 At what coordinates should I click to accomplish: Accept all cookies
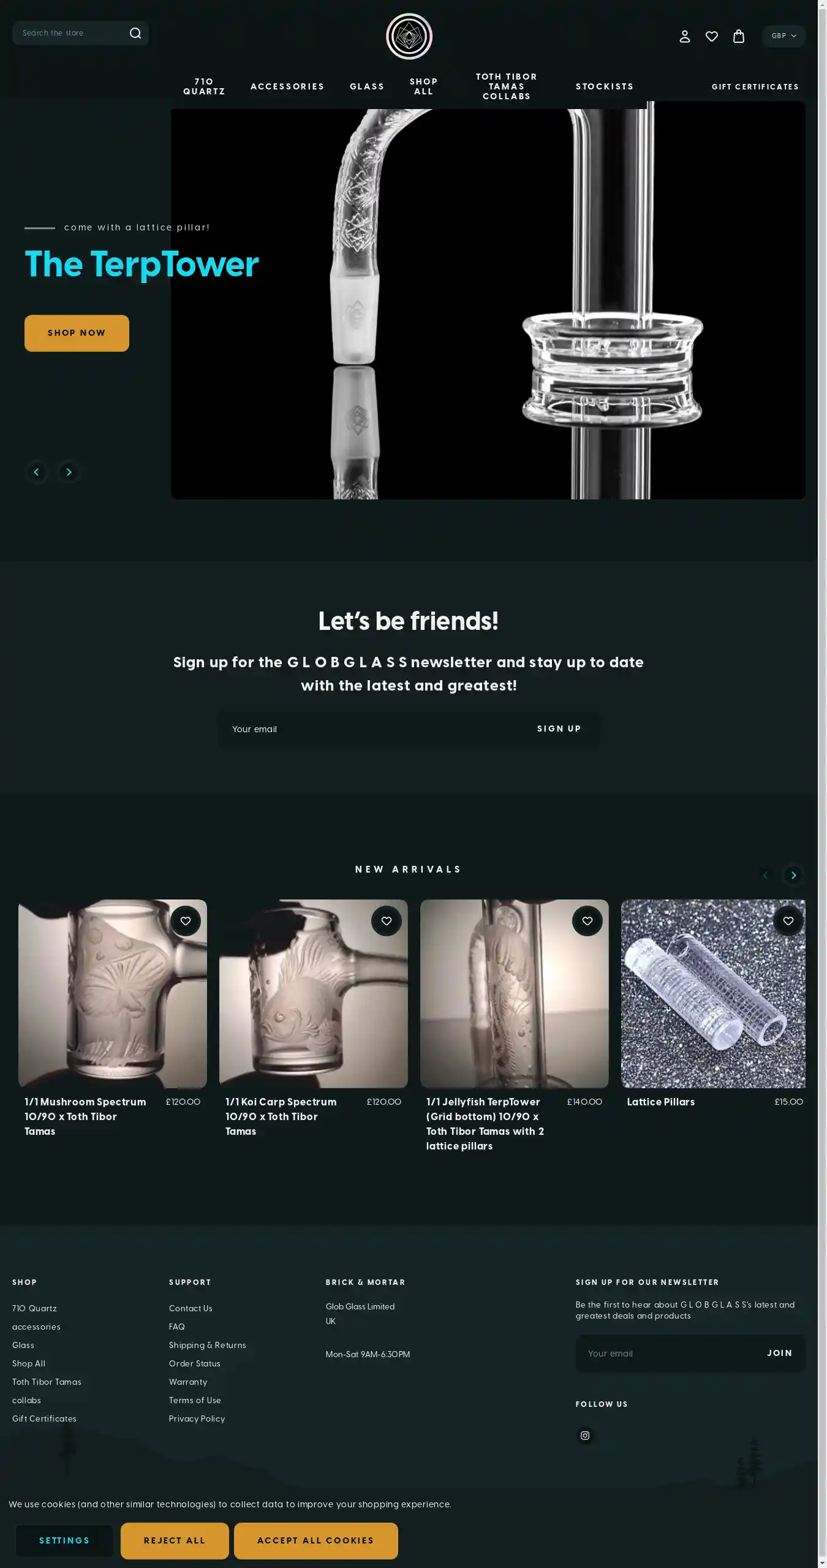pyautogui.click(x=315, y=1540)
